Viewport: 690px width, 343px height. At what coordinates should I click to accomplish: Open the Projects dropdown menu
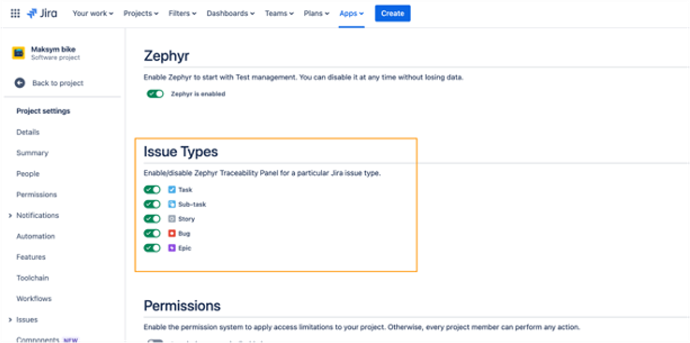coord(140,13)
